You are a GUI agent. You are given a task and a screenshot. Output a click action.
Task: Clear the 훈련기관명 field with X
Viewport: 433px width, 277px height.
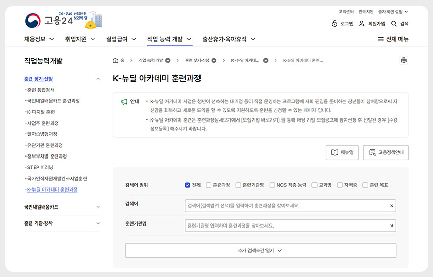tap(392, 226)
